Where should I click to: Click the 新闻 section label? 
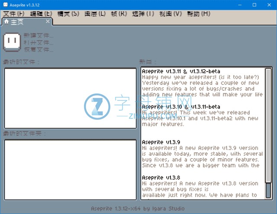click(148, 62)
